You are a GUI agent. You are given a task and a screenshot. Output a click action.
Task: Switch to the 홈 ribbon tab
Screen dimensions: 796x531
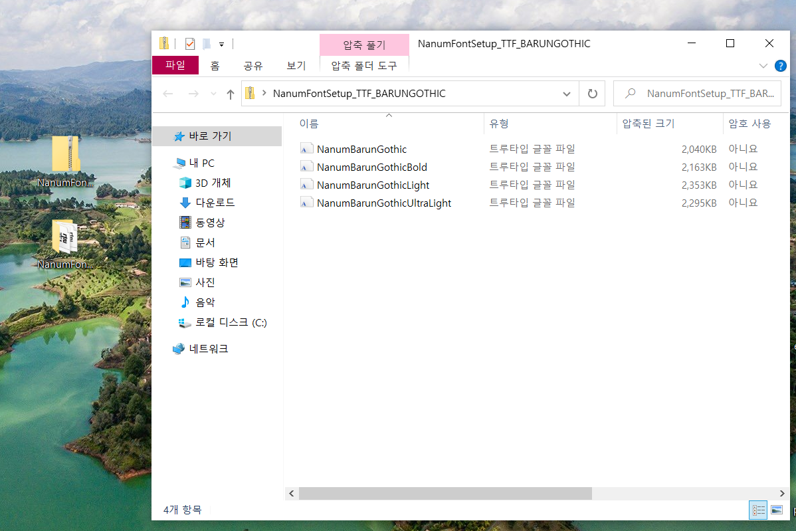(215, 66)
